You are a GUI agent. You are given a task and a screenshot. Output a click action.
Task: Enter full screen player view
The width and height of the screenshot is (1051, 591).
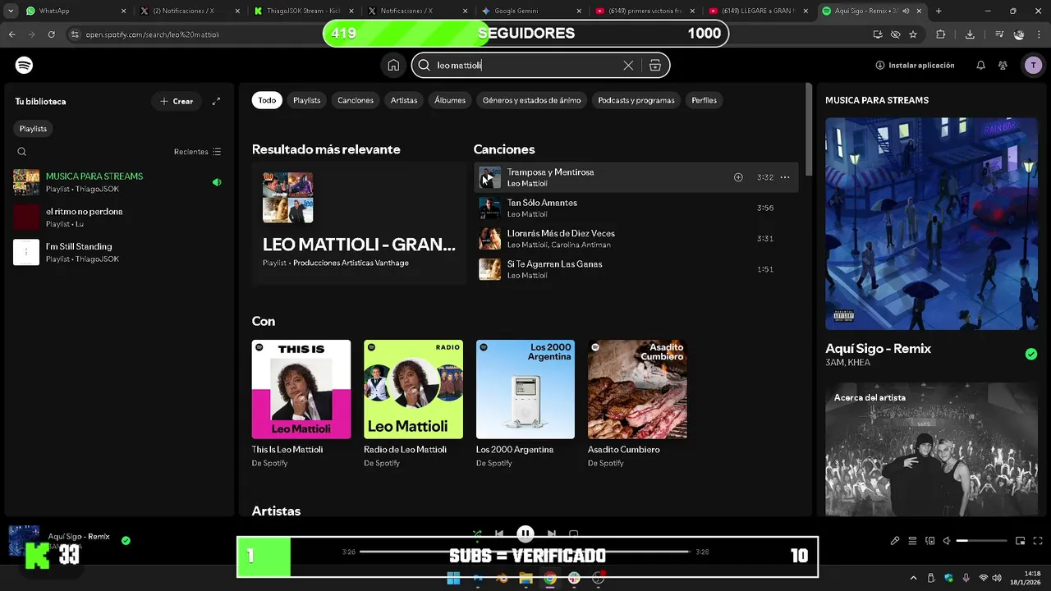click(1037, 541)
